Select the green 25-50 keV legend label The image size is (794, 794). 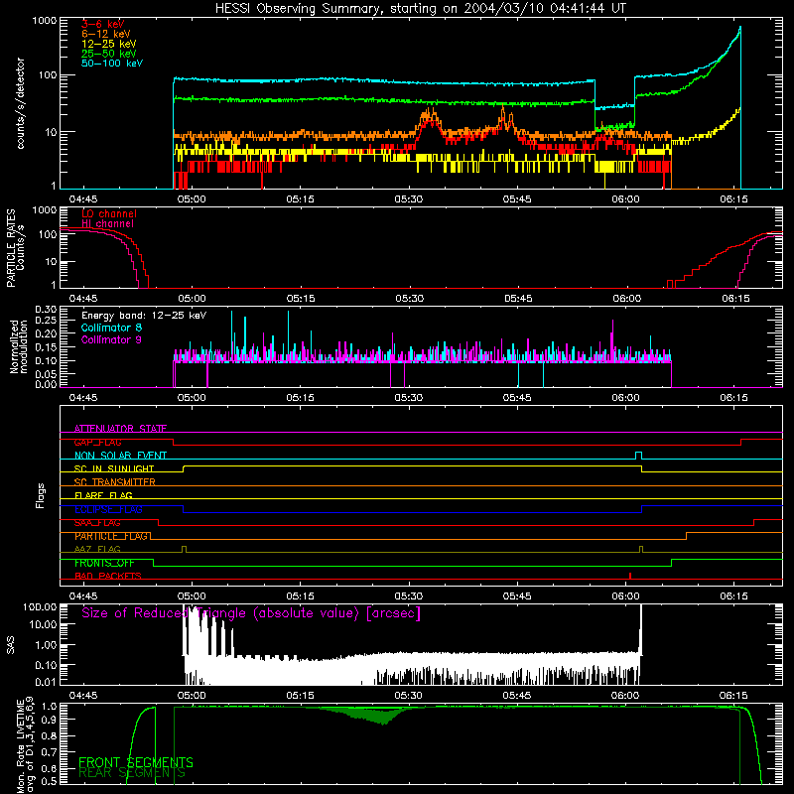(109, 54)
